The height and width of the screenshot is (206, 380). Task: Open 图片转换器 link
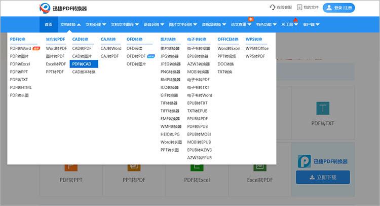point(170,48)
